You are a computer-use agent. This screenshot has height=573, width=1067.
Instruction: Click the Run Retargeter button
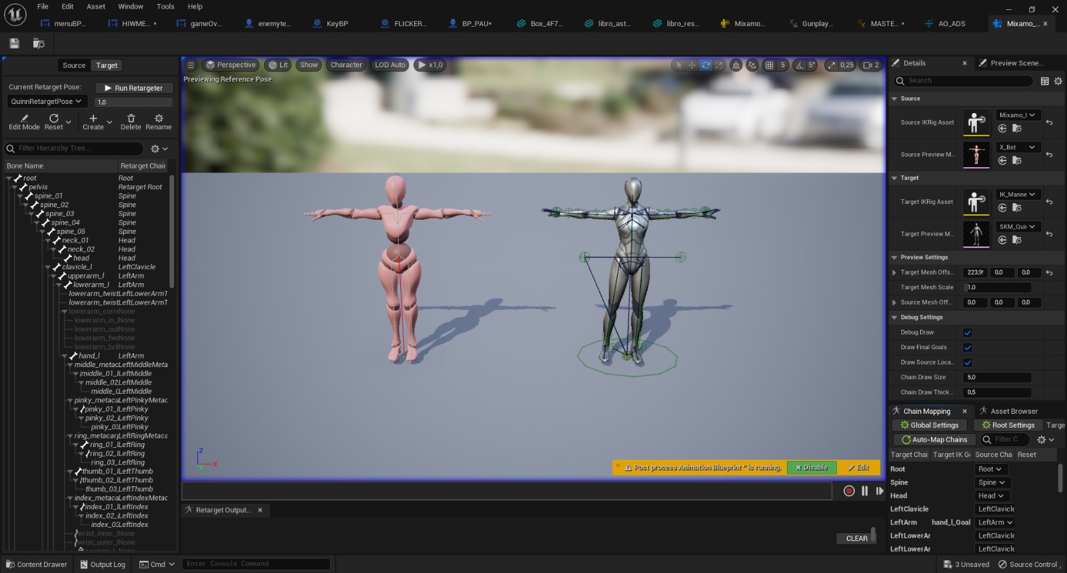coord(134,88)
